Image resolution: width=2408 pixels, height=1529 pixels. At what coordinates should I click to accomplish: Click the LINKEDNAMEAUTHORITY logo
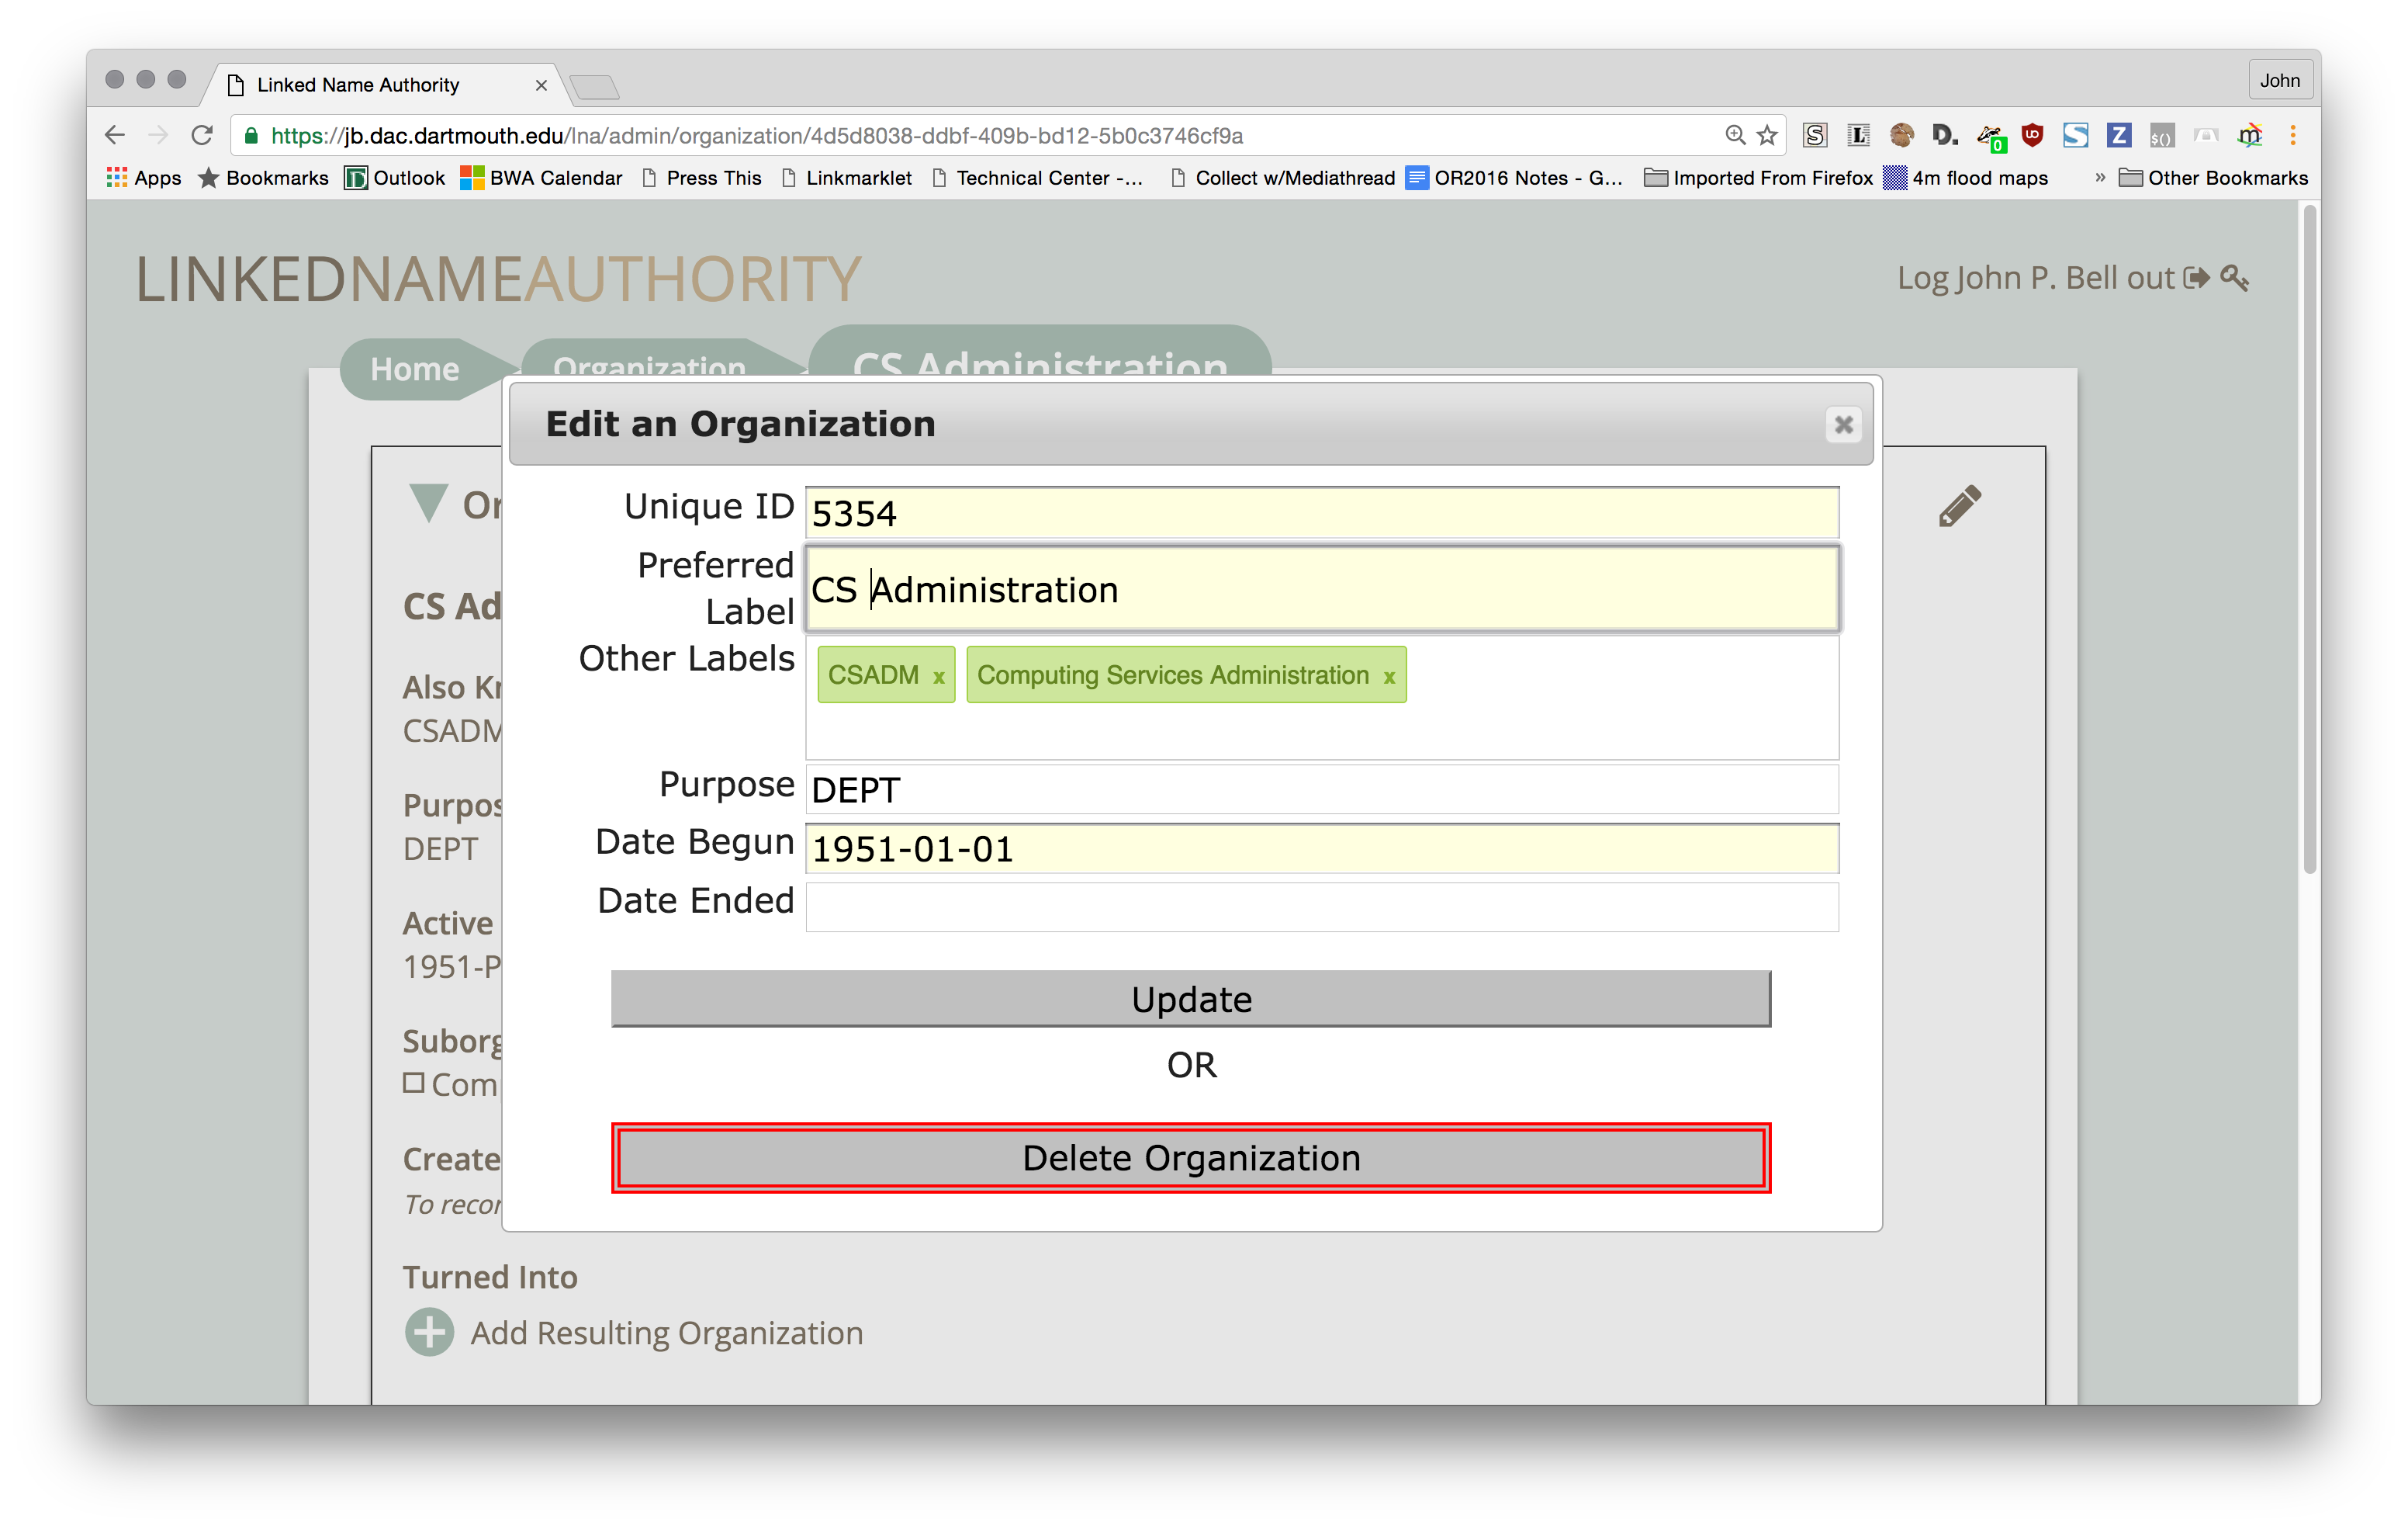pos(498,279)
